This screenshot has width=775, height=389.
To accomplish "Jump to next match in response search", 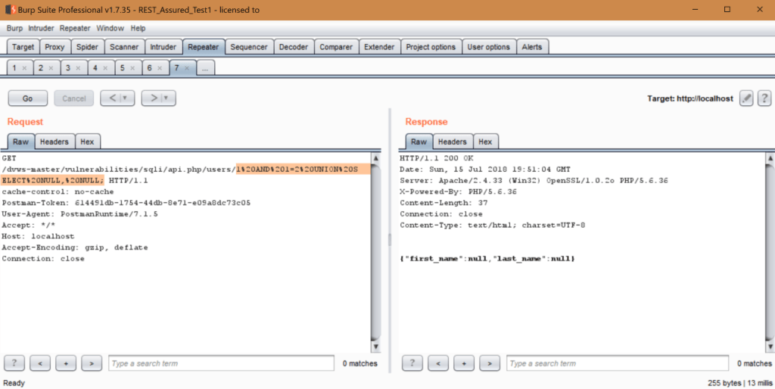I will [x=490, y=363].
